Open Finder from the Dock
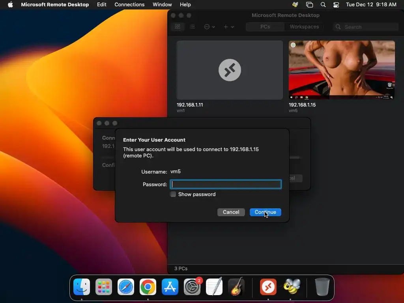Viewport: 404px width, 303px height. tap(82, 287)
